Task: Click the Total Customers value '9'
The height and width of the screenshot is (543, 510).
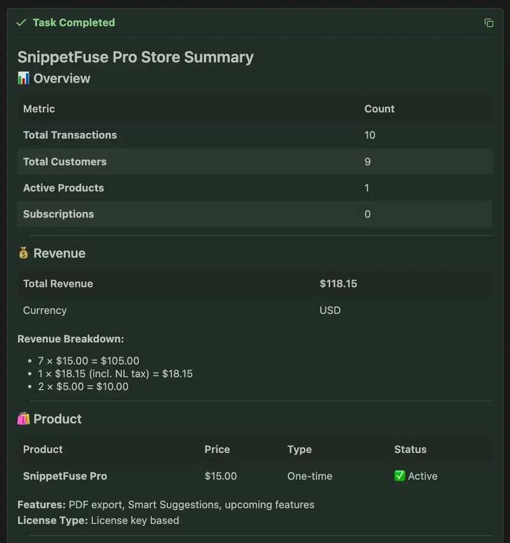Action: 367,161
